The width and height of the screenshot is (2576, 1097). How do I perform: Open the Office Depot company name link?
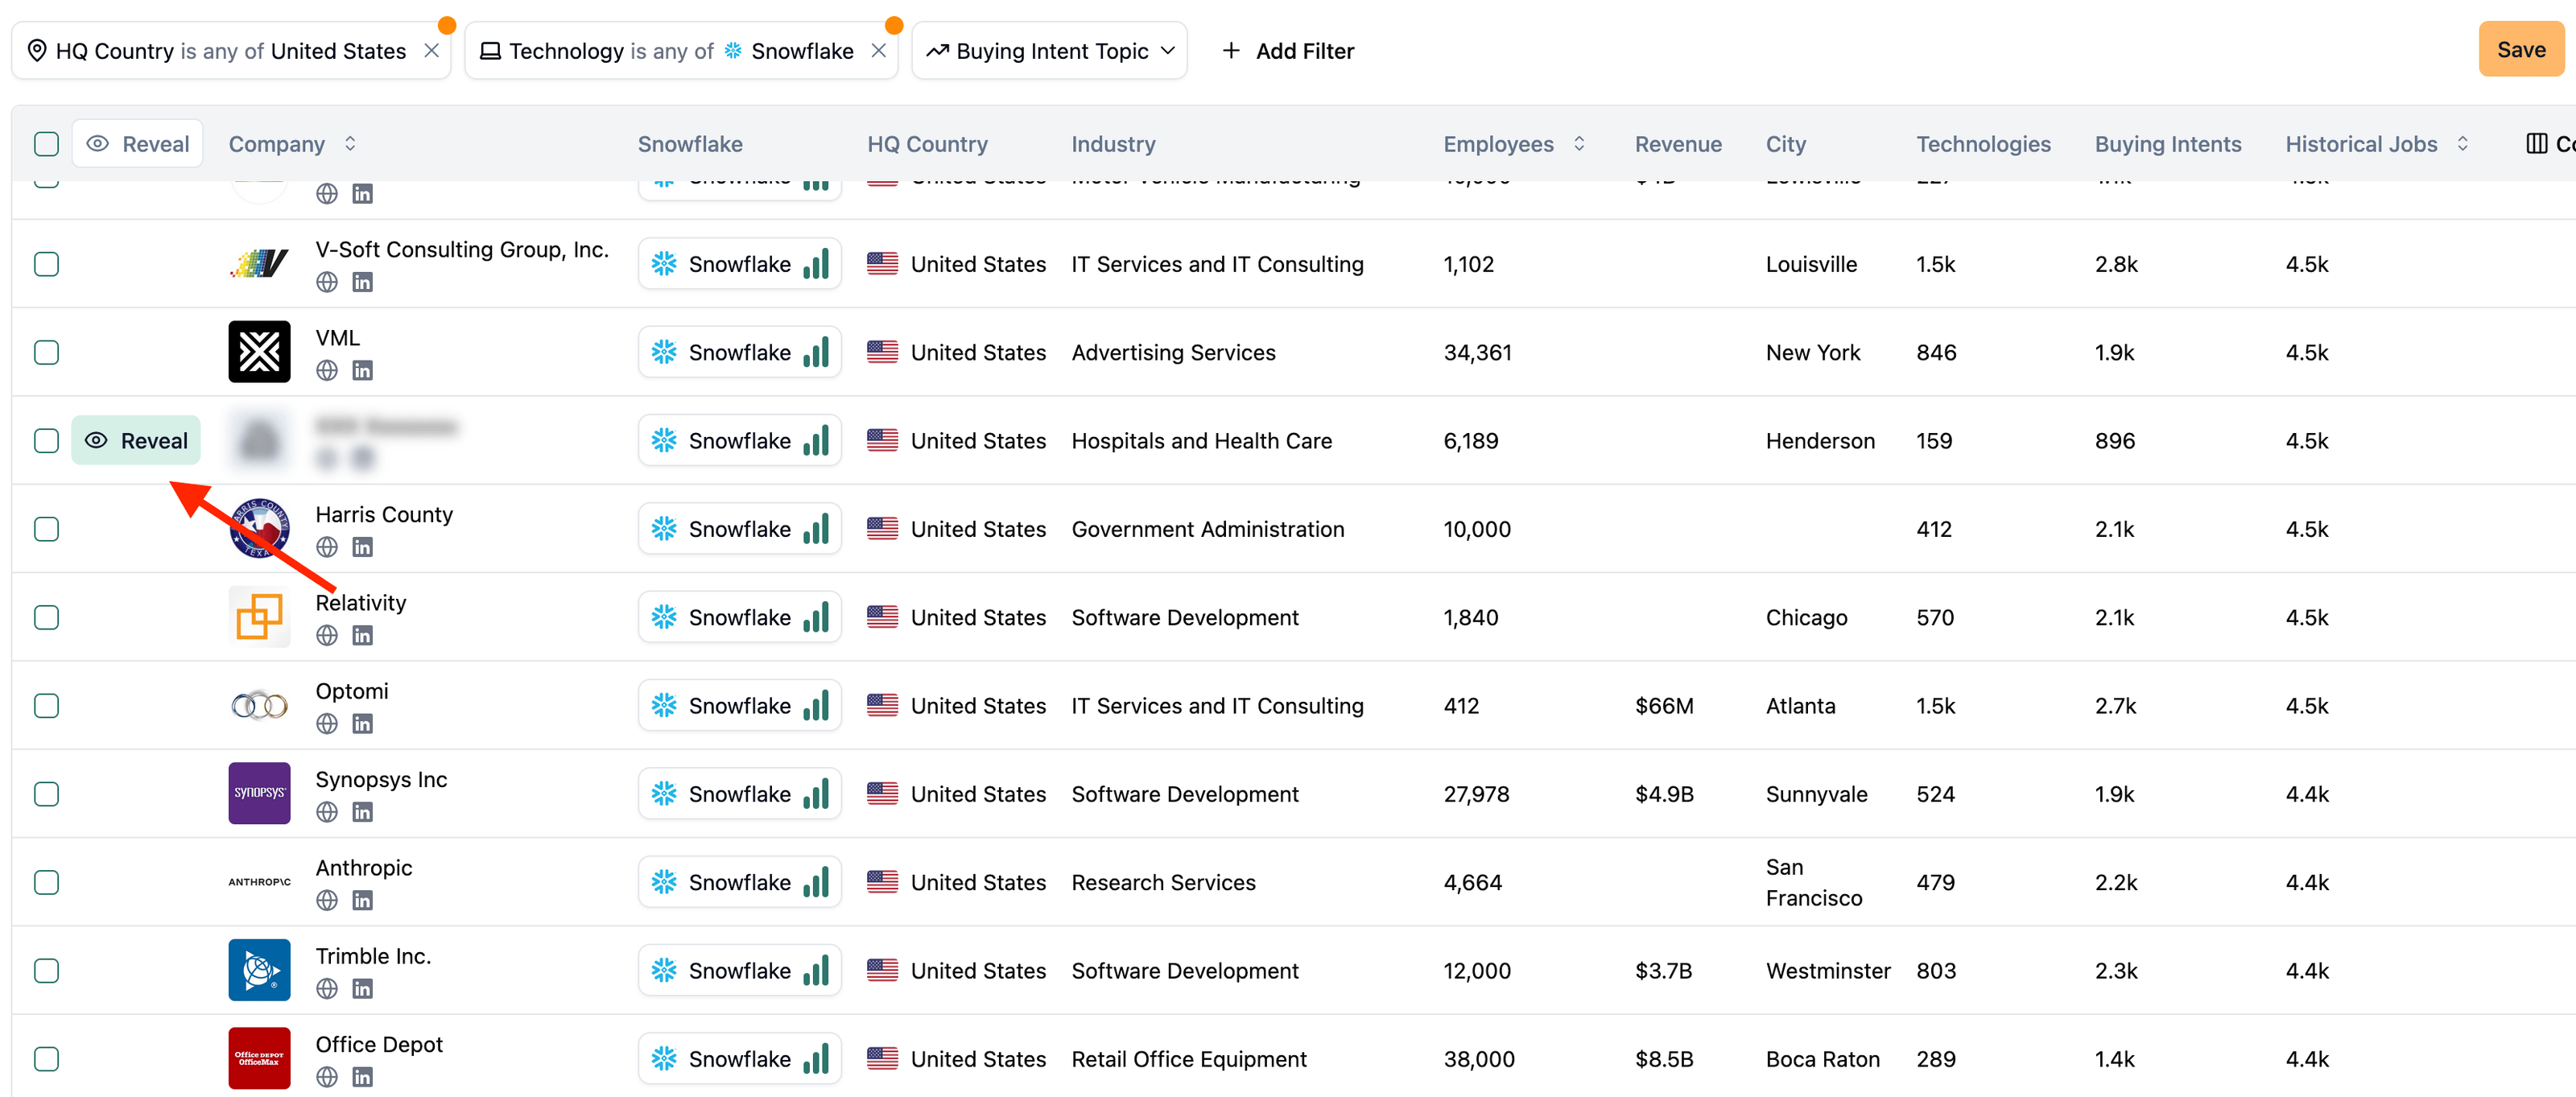click(x=379, y=1044)
